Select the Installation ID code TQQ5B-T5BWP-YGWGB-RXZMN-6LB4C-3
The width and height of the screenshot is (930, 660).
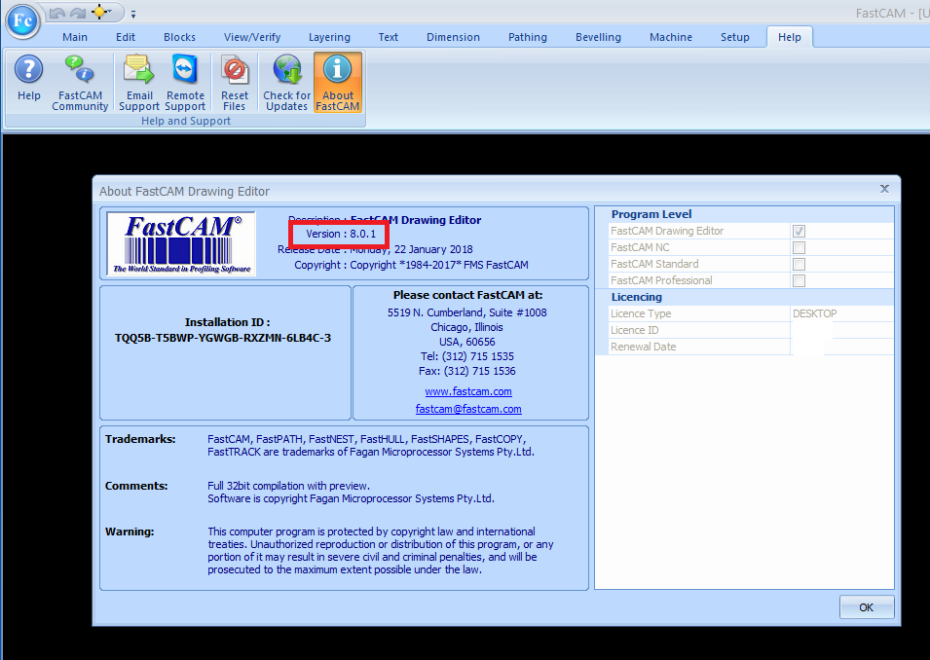click(x=223, y=338)
